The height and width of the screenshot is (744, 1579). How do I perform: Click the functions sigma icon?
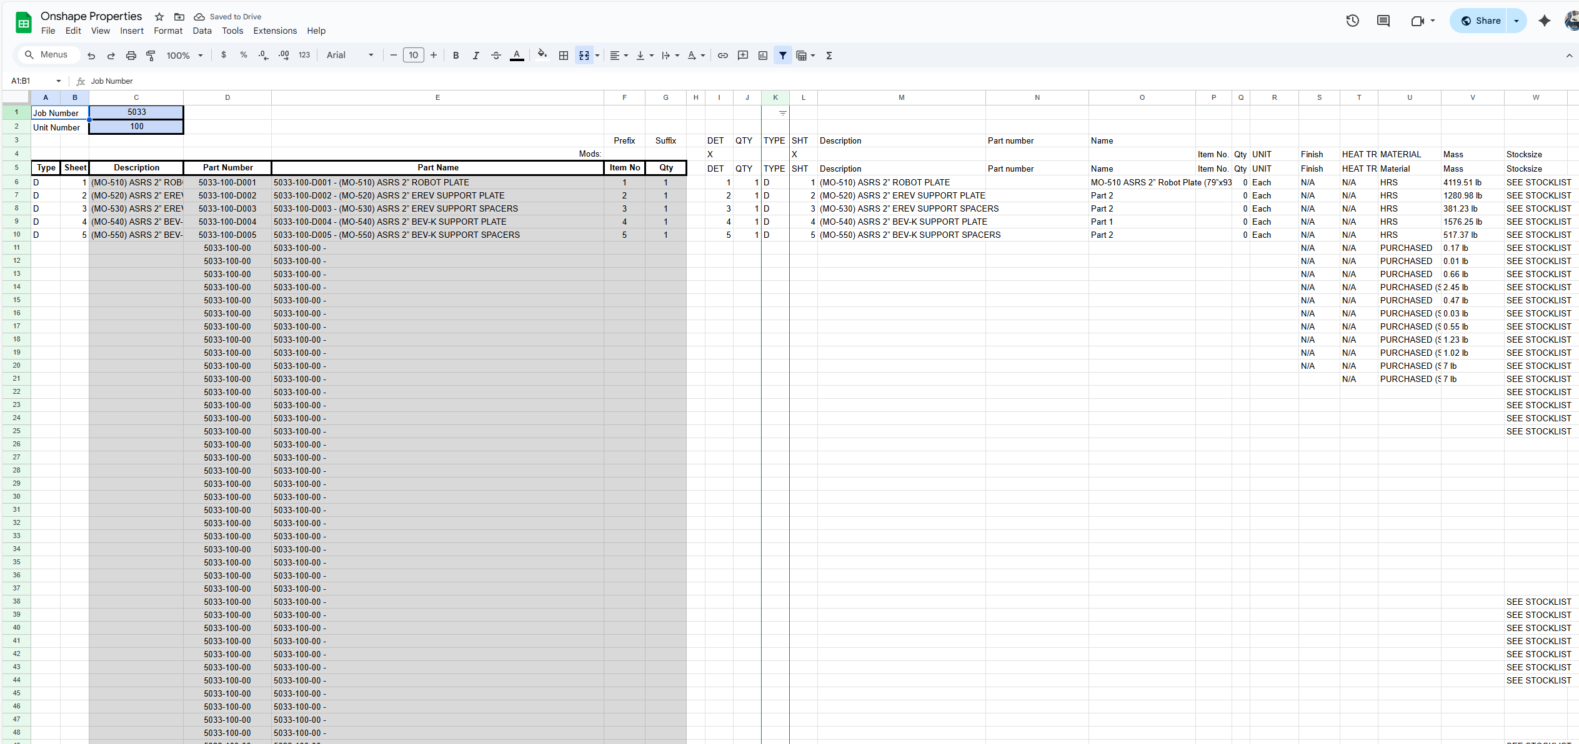pos(829,56)
